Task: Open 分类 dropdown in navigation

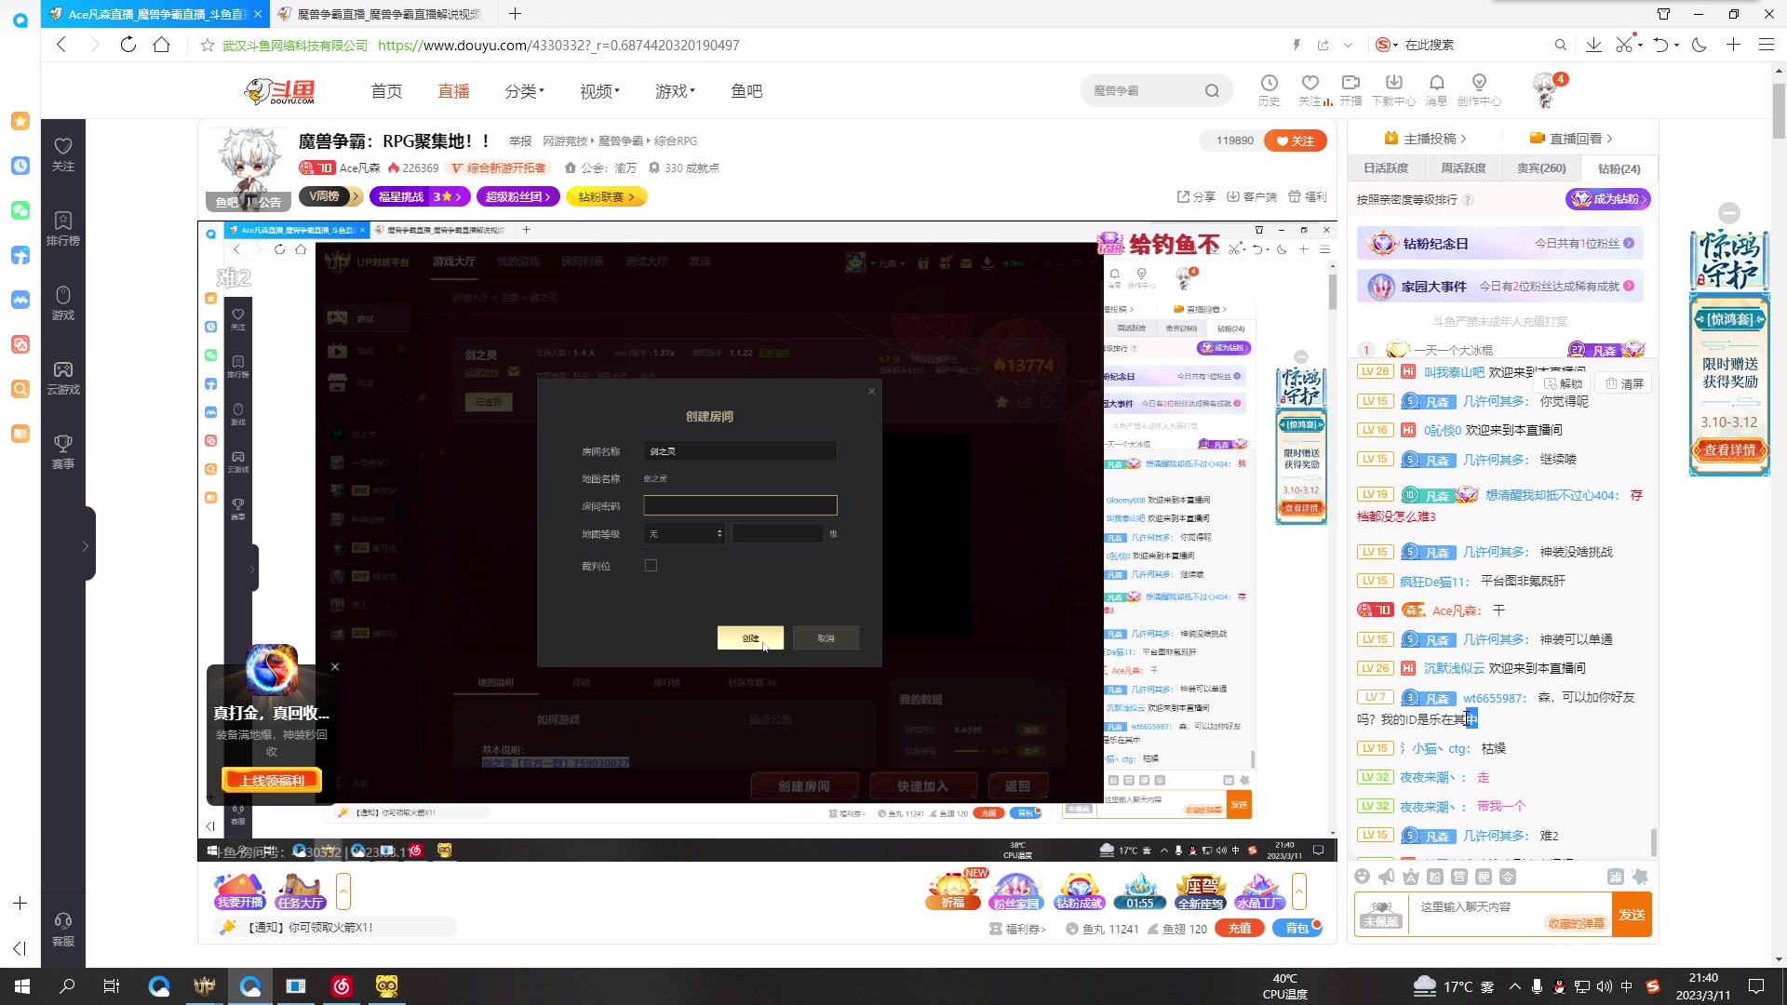Action: coord(524,90)
